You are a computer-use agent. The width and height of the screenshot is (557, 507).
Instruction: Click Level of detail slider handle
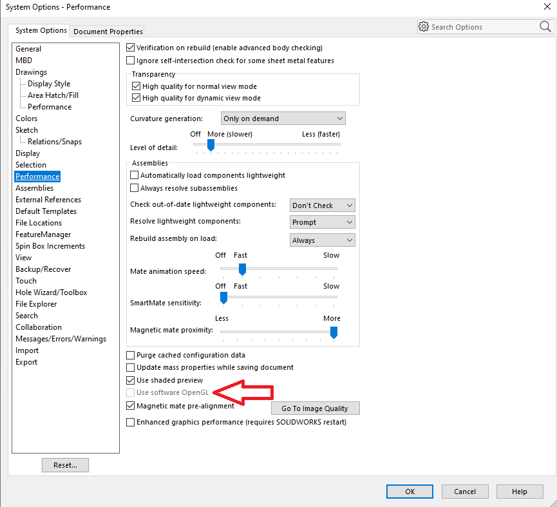pyautogui.click(x=211, y=145)
